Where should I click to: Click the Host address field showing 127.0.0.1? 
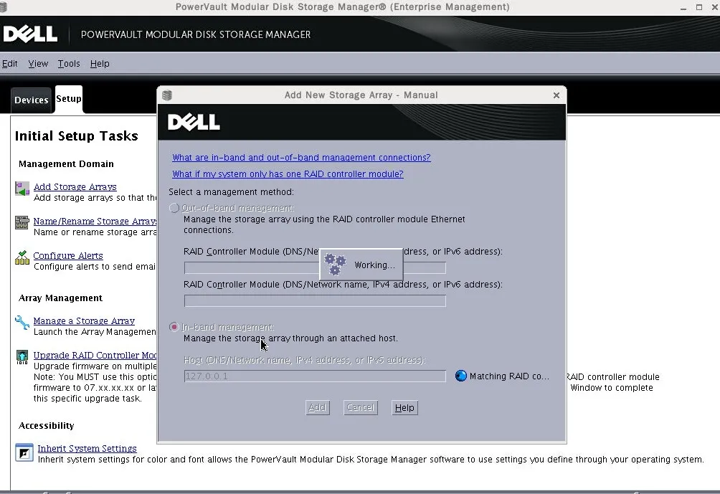tap(315, 376)
